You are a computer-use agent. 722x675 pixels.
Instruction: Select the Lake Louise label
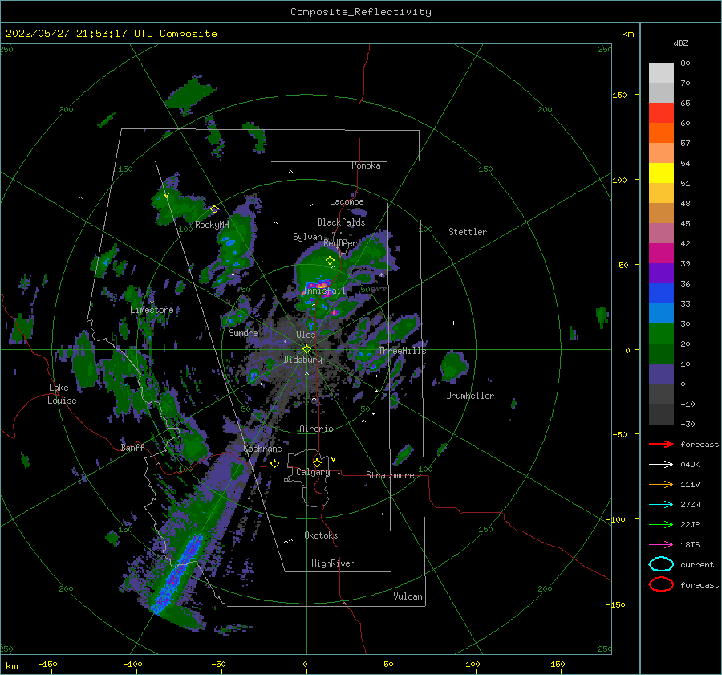(x=62, y=394)
